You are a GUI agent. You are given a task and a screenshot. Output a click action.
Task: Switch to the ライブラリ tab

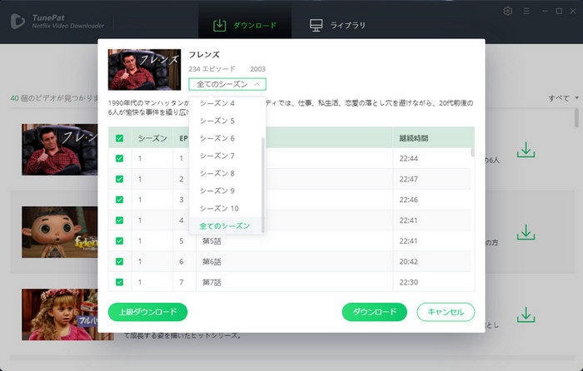click(337, 25)
